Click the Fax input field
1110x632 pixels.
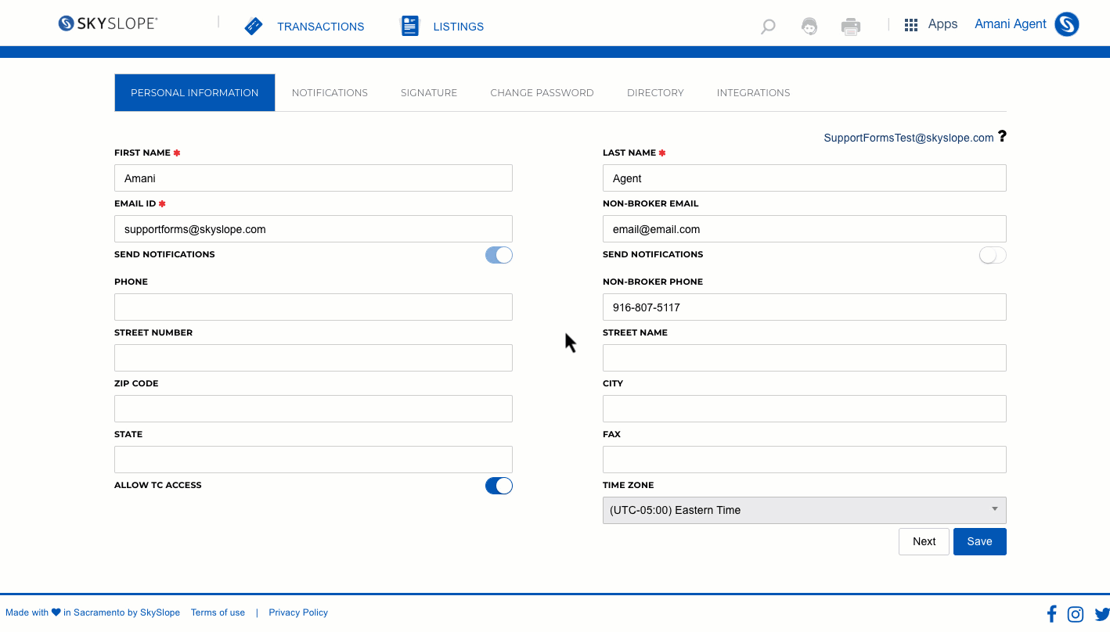804,459
